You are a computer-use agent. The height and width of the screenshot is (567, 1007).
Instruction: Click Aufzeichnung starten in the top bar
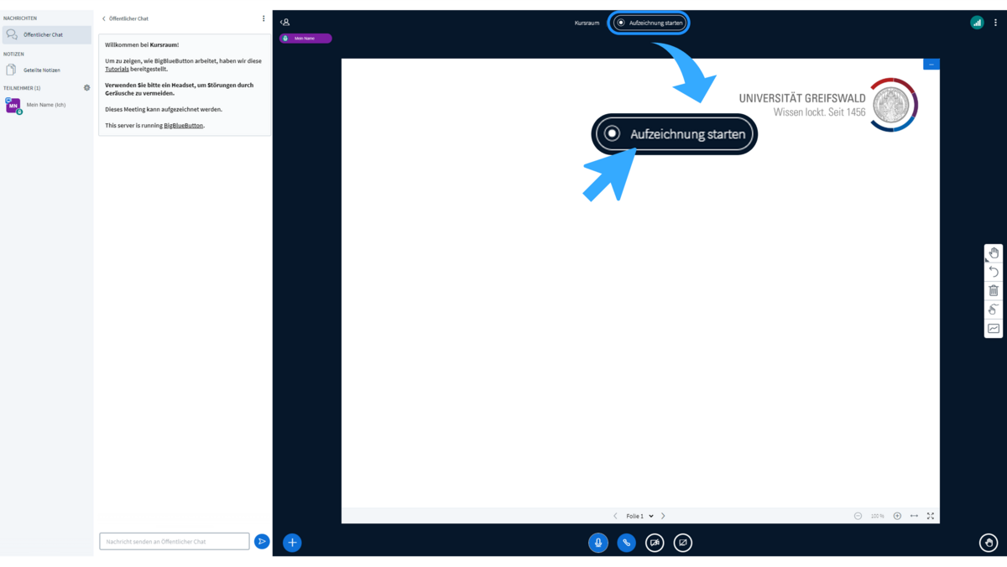coord(650,23)
